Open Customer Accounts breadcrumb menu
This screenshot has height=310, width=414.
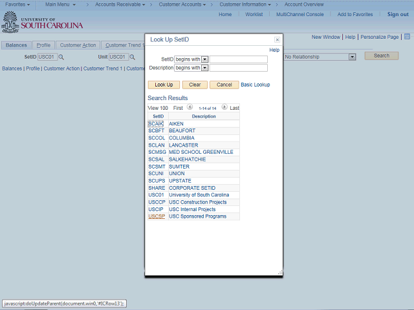tap(182, 5)
